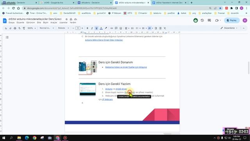Open a new browser tab
Image resolution: width=250 pixels, height=141 pixels.
[x=191, y=3]
